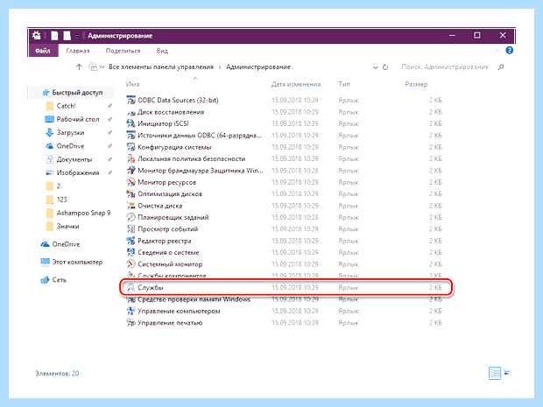
Task: Expand the ribbon with the chevron
Action: pyautogui.click(x=497, y=51)
